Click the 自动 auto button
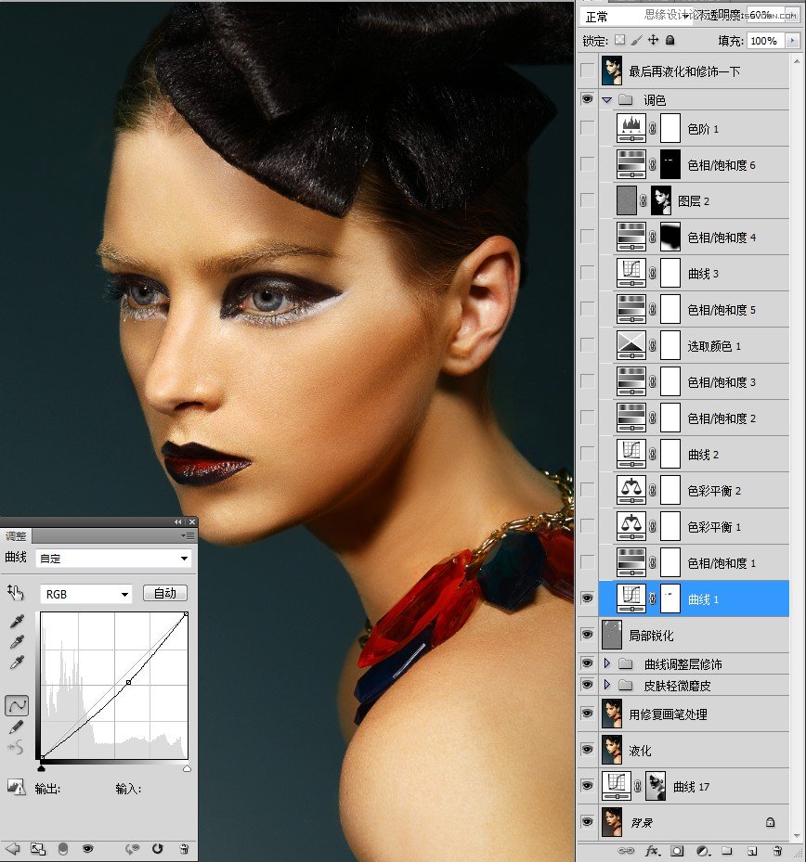The image size is (806, 862). pyautogui.click(x=165, y=593)
